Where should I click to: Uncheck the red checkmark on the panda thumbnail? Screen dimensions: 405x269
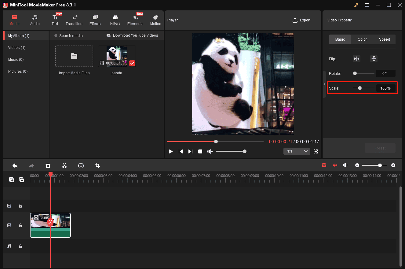(132, 63)
